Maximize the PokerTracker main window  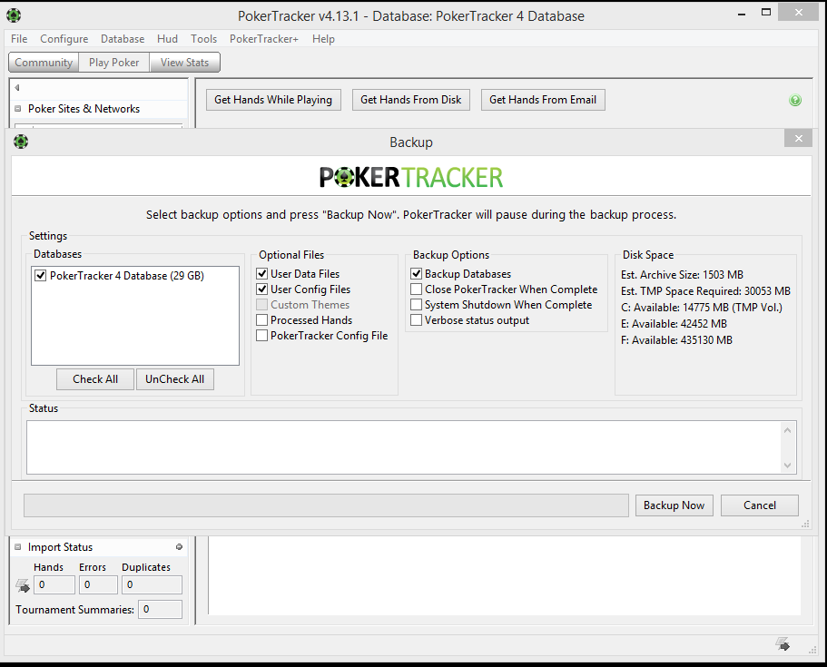(x=766, y=13)
